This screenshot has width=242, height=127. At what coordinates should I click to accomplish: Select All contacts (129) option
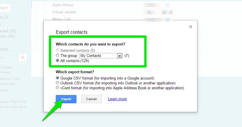click(57, 61)
